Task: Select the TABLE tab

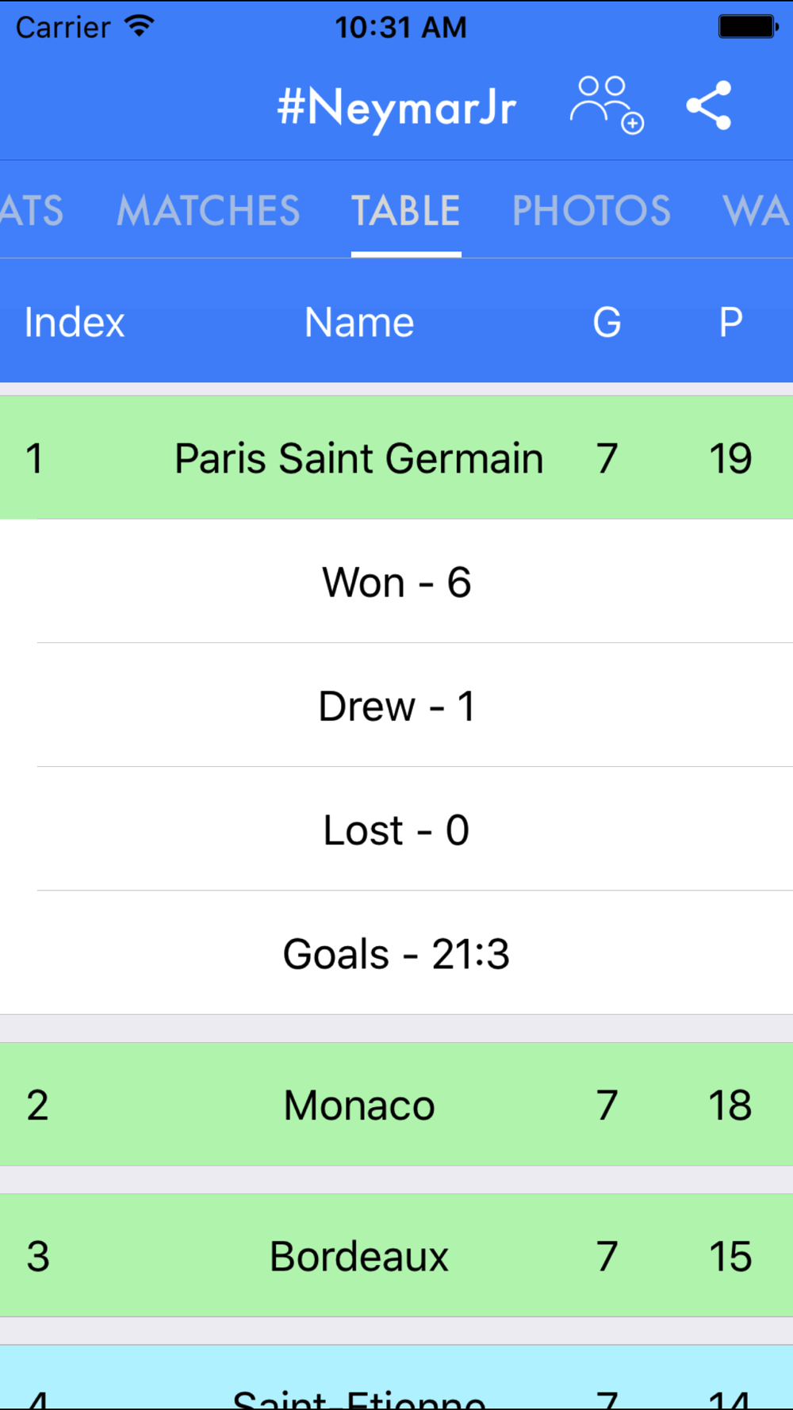Action: pyautogui.click(x=406, y=210)
